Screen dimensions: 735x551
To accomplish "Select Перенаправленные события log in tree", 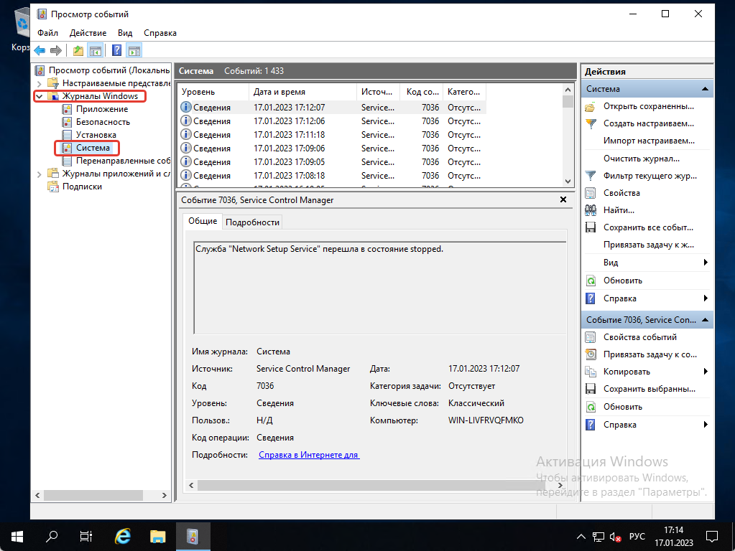I will 123,161.
